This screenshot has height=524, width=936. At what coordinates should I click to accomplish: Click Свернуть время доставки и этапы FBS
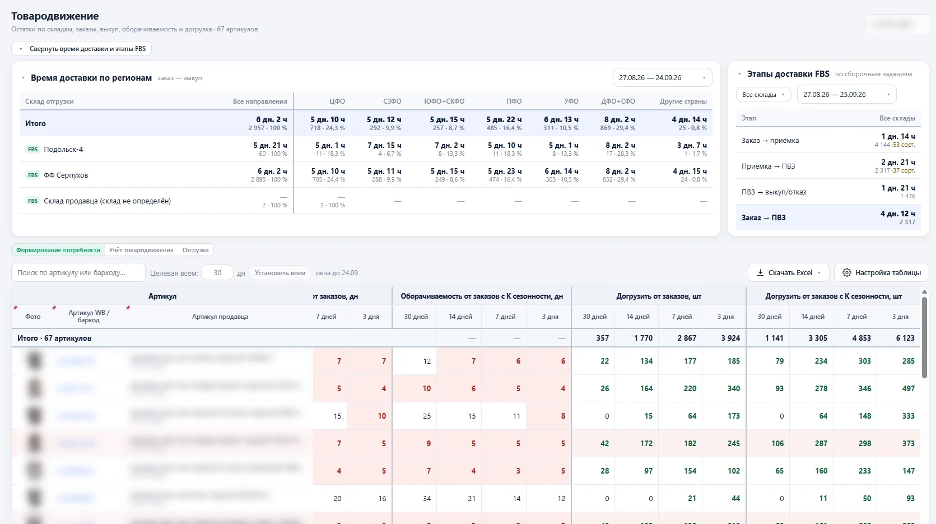(x=81, y=49)
